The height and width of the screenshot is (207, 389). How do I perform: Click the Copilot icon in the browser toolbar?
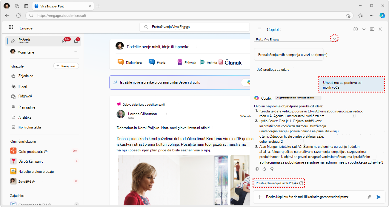pos(382,15)
